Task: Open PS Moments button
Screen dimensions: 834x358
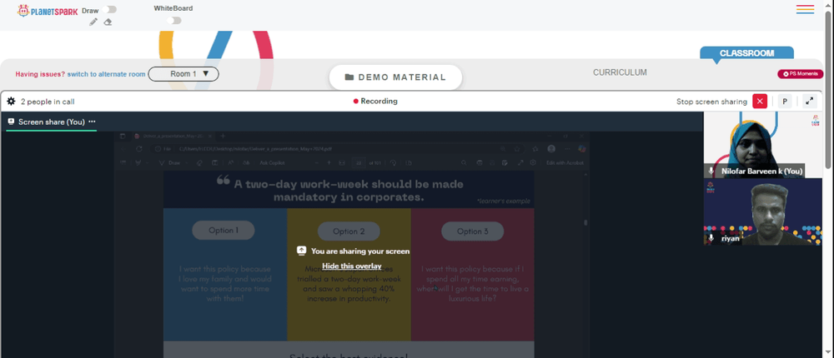Action: pos(801,74)
